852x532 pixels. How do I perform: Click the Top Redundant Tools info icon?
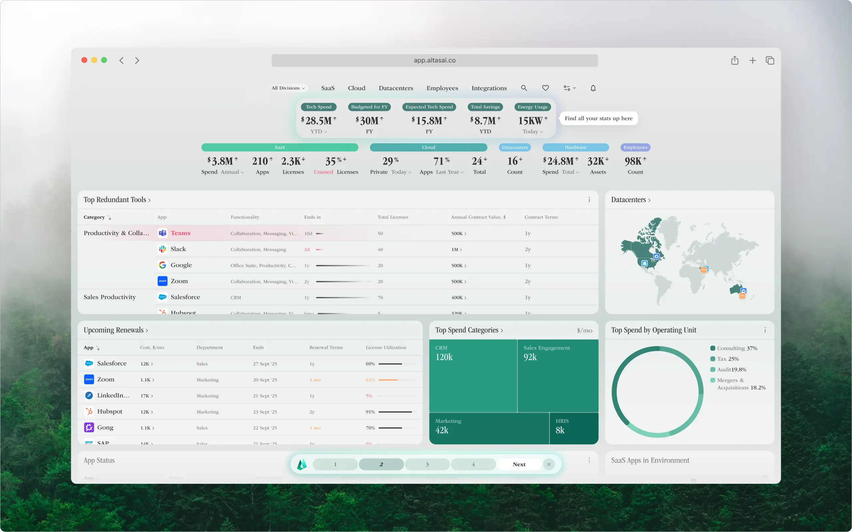pyautogui.click(x=589, y=200)
